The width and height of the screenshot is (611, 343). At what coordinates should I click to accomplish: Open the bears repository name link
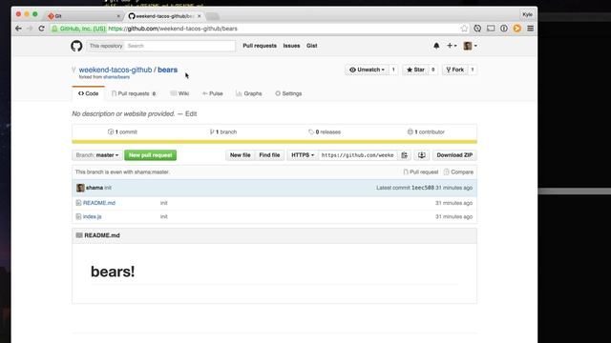coord(168,70)
